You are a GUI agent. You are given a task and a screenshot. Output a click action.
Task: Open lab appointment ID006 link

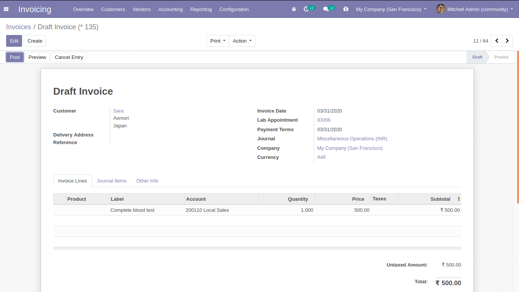[x=324, y=120]
